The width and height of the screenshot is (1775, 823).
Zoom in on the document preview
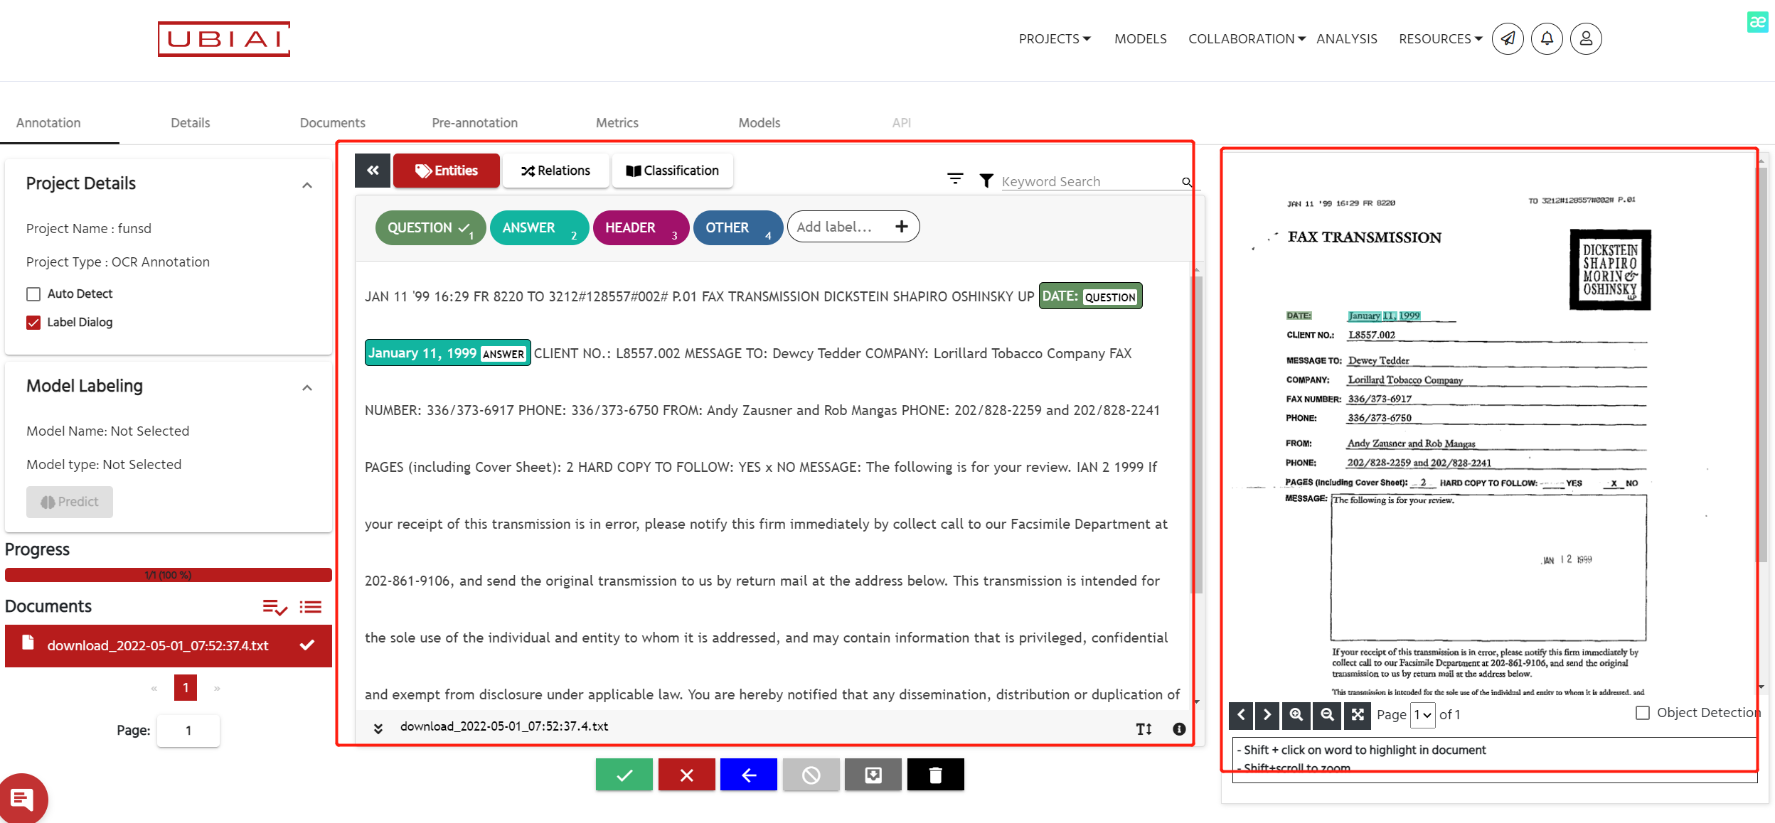click(1296, 715)
